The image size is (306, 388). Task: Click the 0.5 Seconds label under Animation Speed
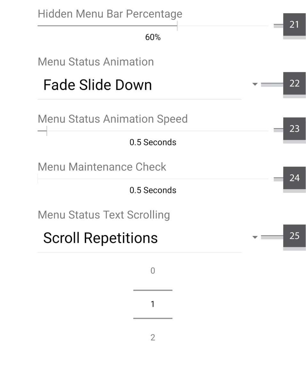(153, 142)
